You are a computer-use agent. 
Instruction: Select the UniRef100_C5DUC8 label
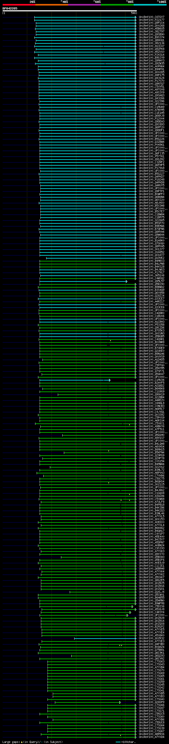(x=152, y=722)
